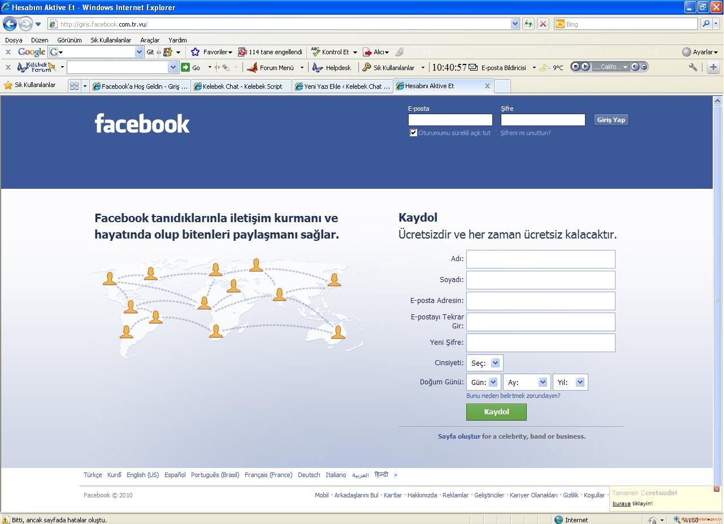Select the English (US) language link
724x524 pixels.
pos(142,475)
